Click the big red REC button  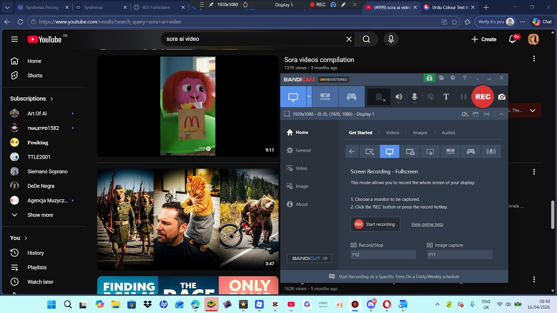coord(483,97)
